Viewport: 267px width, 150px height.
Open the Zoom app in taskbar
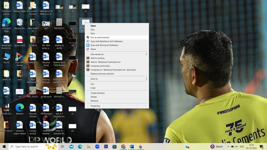pyautogui.click(x=97, y=146)
